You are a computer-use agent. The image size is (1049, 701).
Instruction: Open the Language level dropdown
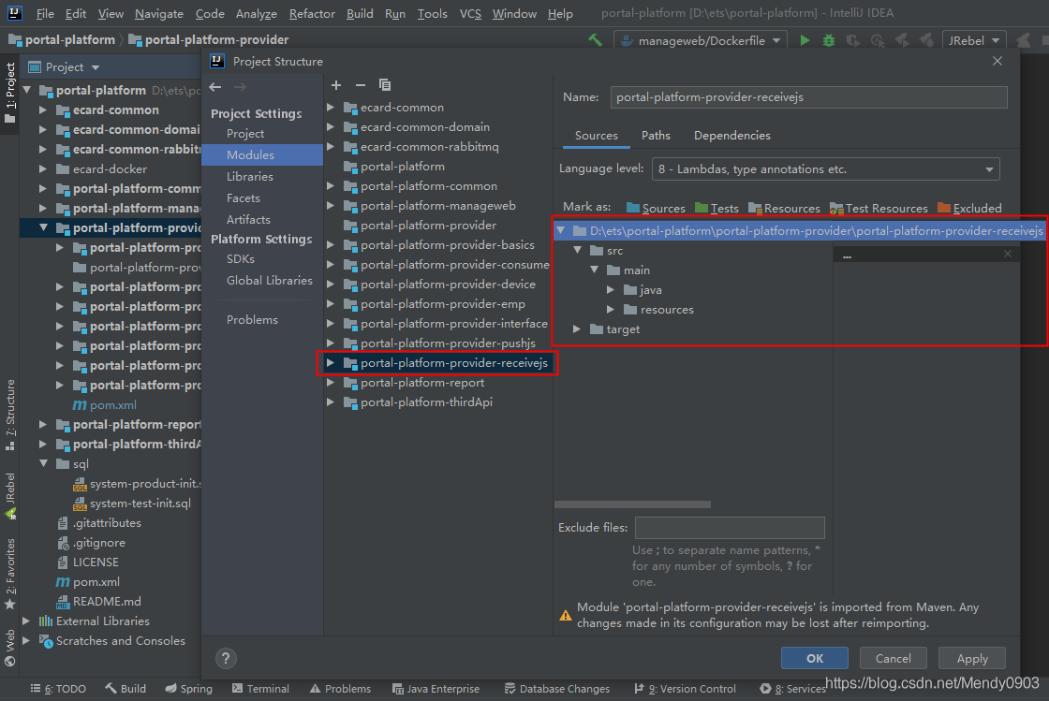click(x=825, y=169)
